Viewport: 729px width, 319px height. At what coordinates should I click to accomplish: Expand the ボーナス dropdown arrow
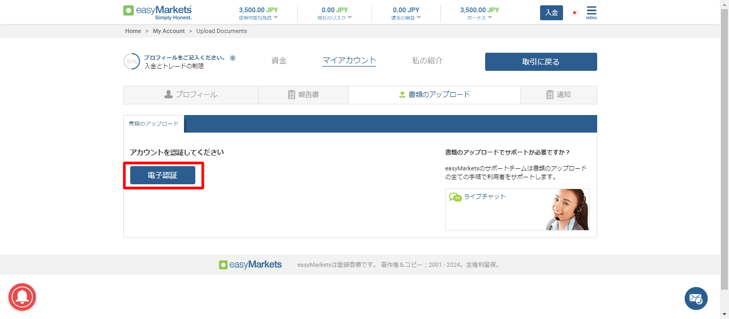point(489,18)
